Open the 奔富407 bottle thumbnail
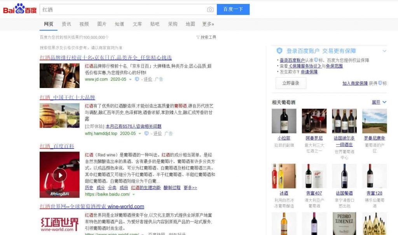The image size is (398, 235). (314, 176)
